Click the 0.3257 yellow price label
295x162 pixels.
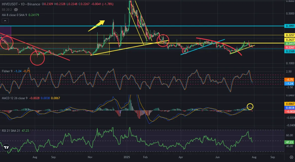pos(290,35)
